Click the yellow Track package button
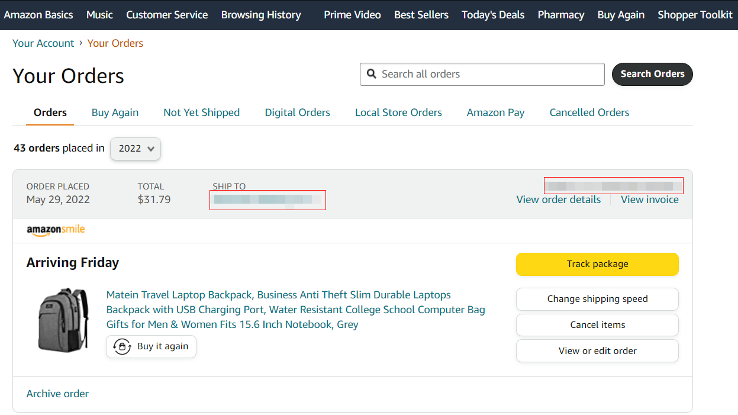This screenshot has height=415, width=738. pos(597,264)
